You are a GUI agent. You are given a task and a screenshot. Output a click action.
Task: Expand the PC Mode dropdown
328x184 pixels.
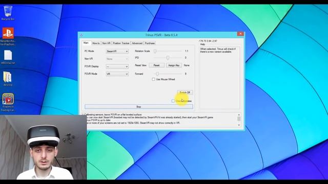point(117,51)
